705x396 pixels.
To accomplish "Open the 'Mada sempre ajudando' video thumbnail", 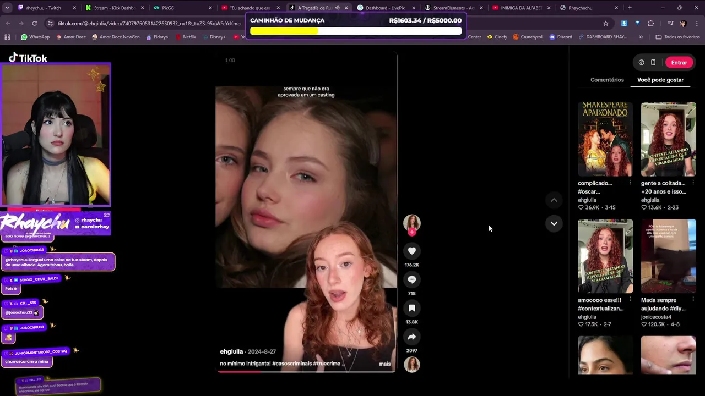I will [x=669, y=256].
